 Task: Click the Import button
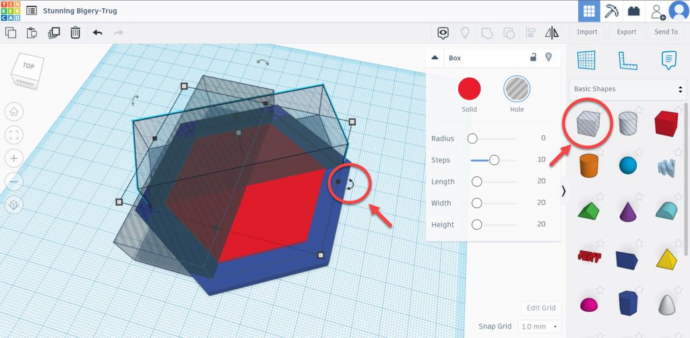(587, 32)
